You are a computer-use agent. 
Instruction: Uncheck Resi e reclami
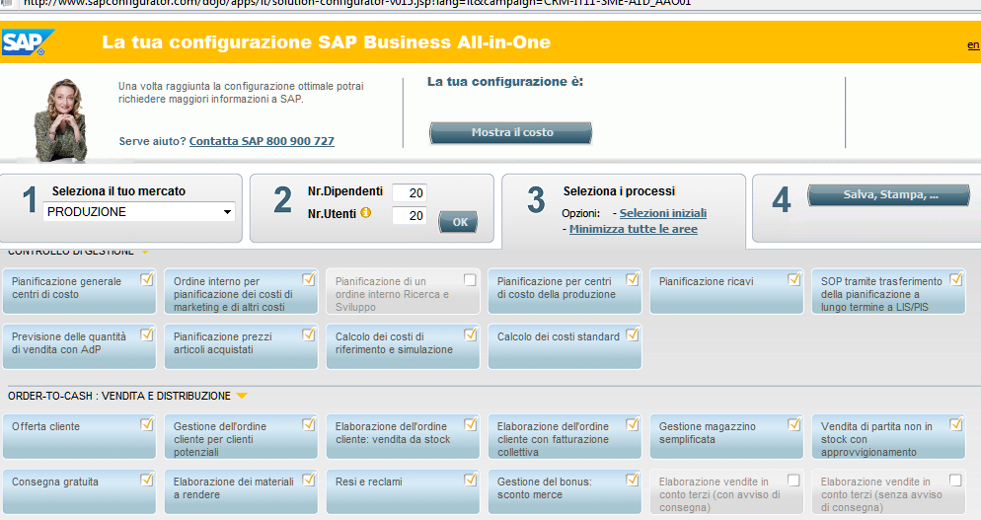pyautogui.click(x=470, y=480)
